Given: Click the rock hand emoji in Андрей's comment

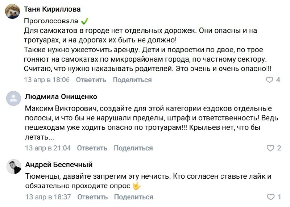Looking at the screenshot, I should pos(136,186).
